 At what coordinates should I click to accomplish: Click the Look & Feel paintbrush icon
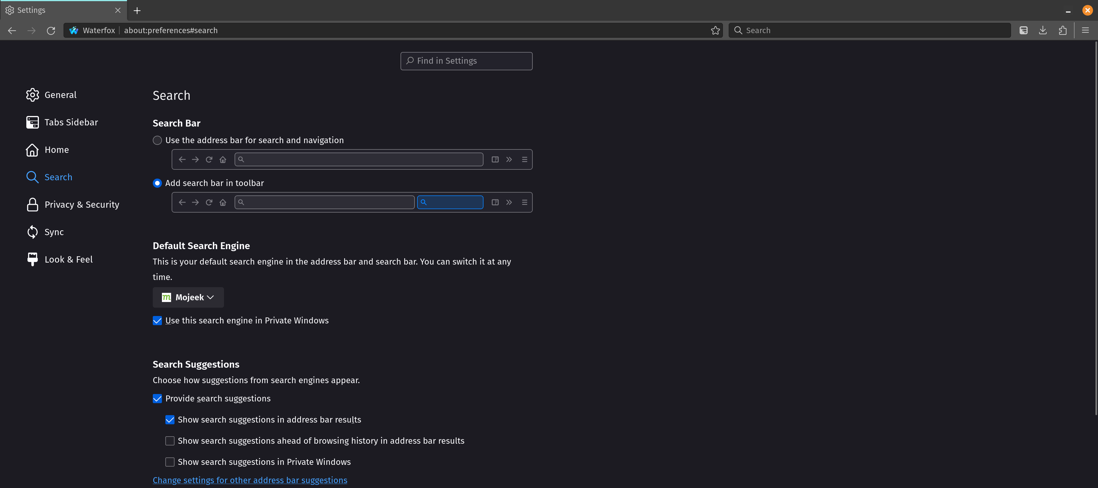(x=32, y=259)
